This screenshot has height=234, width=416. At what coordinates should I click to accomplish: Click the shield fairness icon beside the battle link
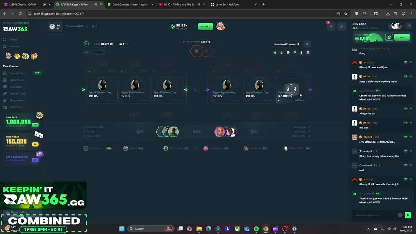click(307, 44)
